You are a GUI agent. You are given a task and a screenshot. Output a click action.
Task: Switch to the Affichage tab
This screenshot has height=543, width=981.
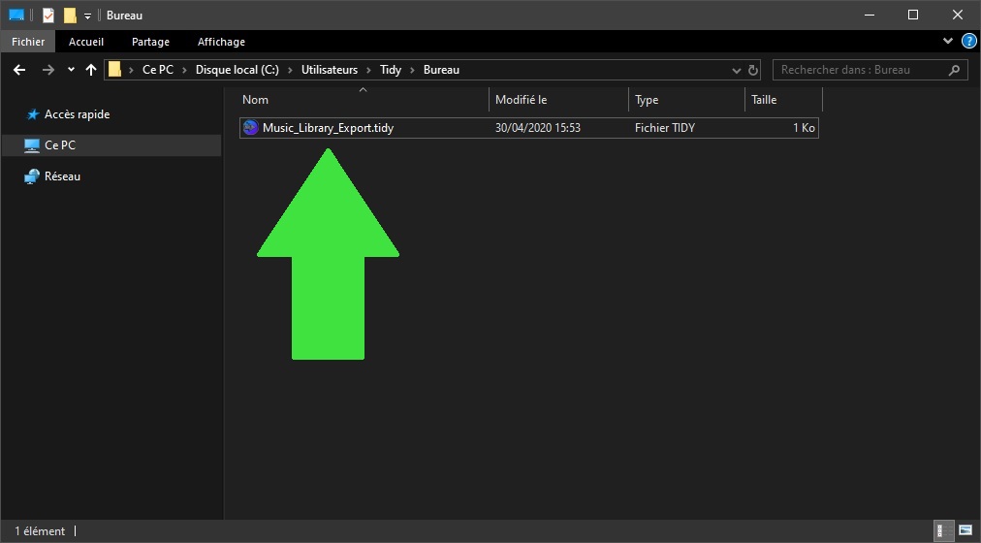point(221,42)
